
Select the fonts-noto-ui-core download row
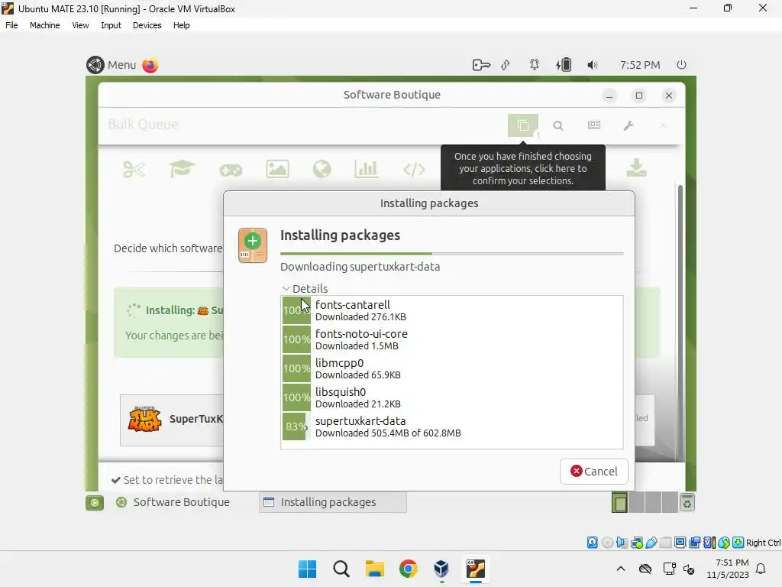[x=452, y=339]
